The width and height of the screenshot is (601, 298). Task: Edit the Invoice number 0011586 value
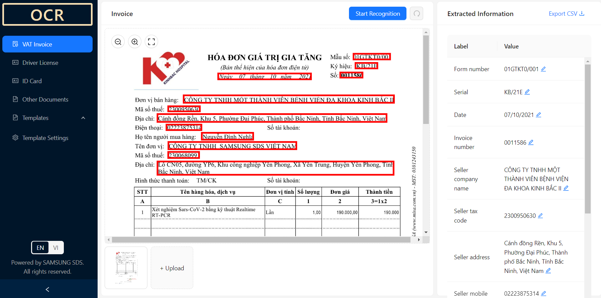click(531, 142)
